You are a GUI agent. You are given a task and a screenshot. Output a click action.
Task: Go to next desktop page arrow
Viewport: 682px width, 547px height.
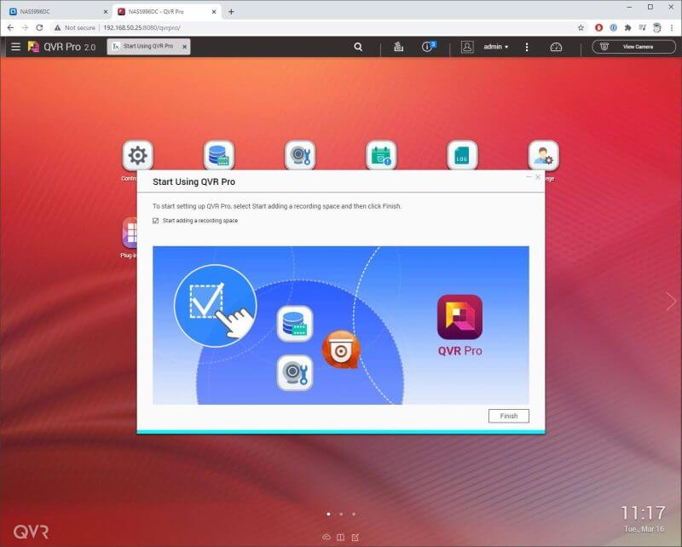click(x=671, y=301)
